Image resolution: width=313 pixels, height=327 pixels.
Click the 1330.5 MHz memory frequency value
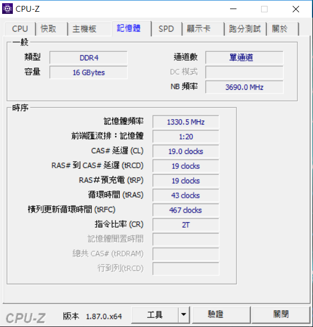coord(186,122)
